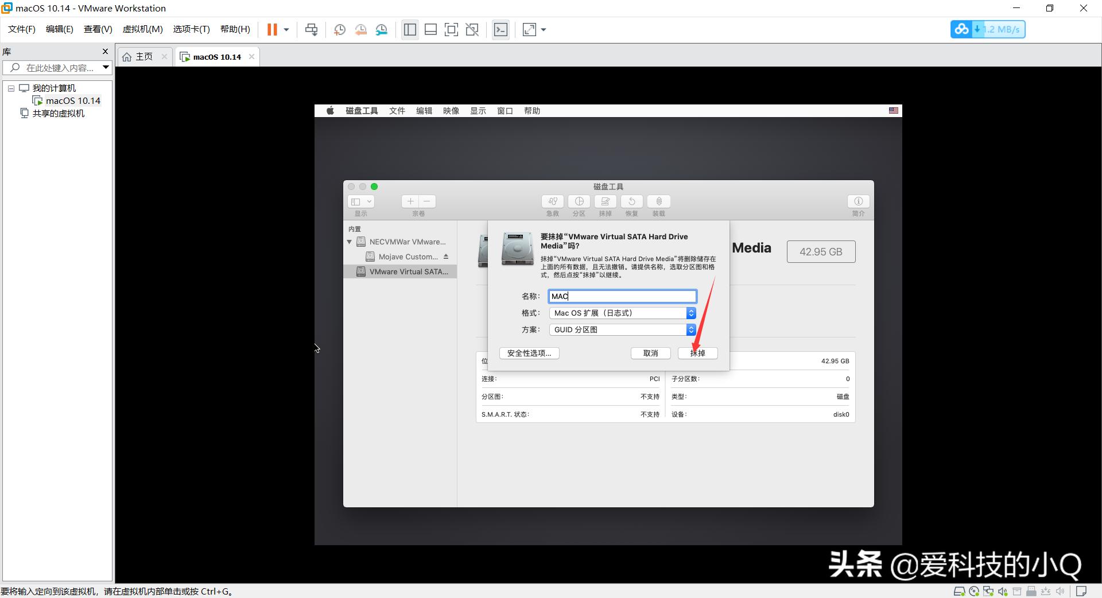The image size is (1102, 598).
Task: Open the 方案 (Scheme) dropdown
Action: point(690,329)
